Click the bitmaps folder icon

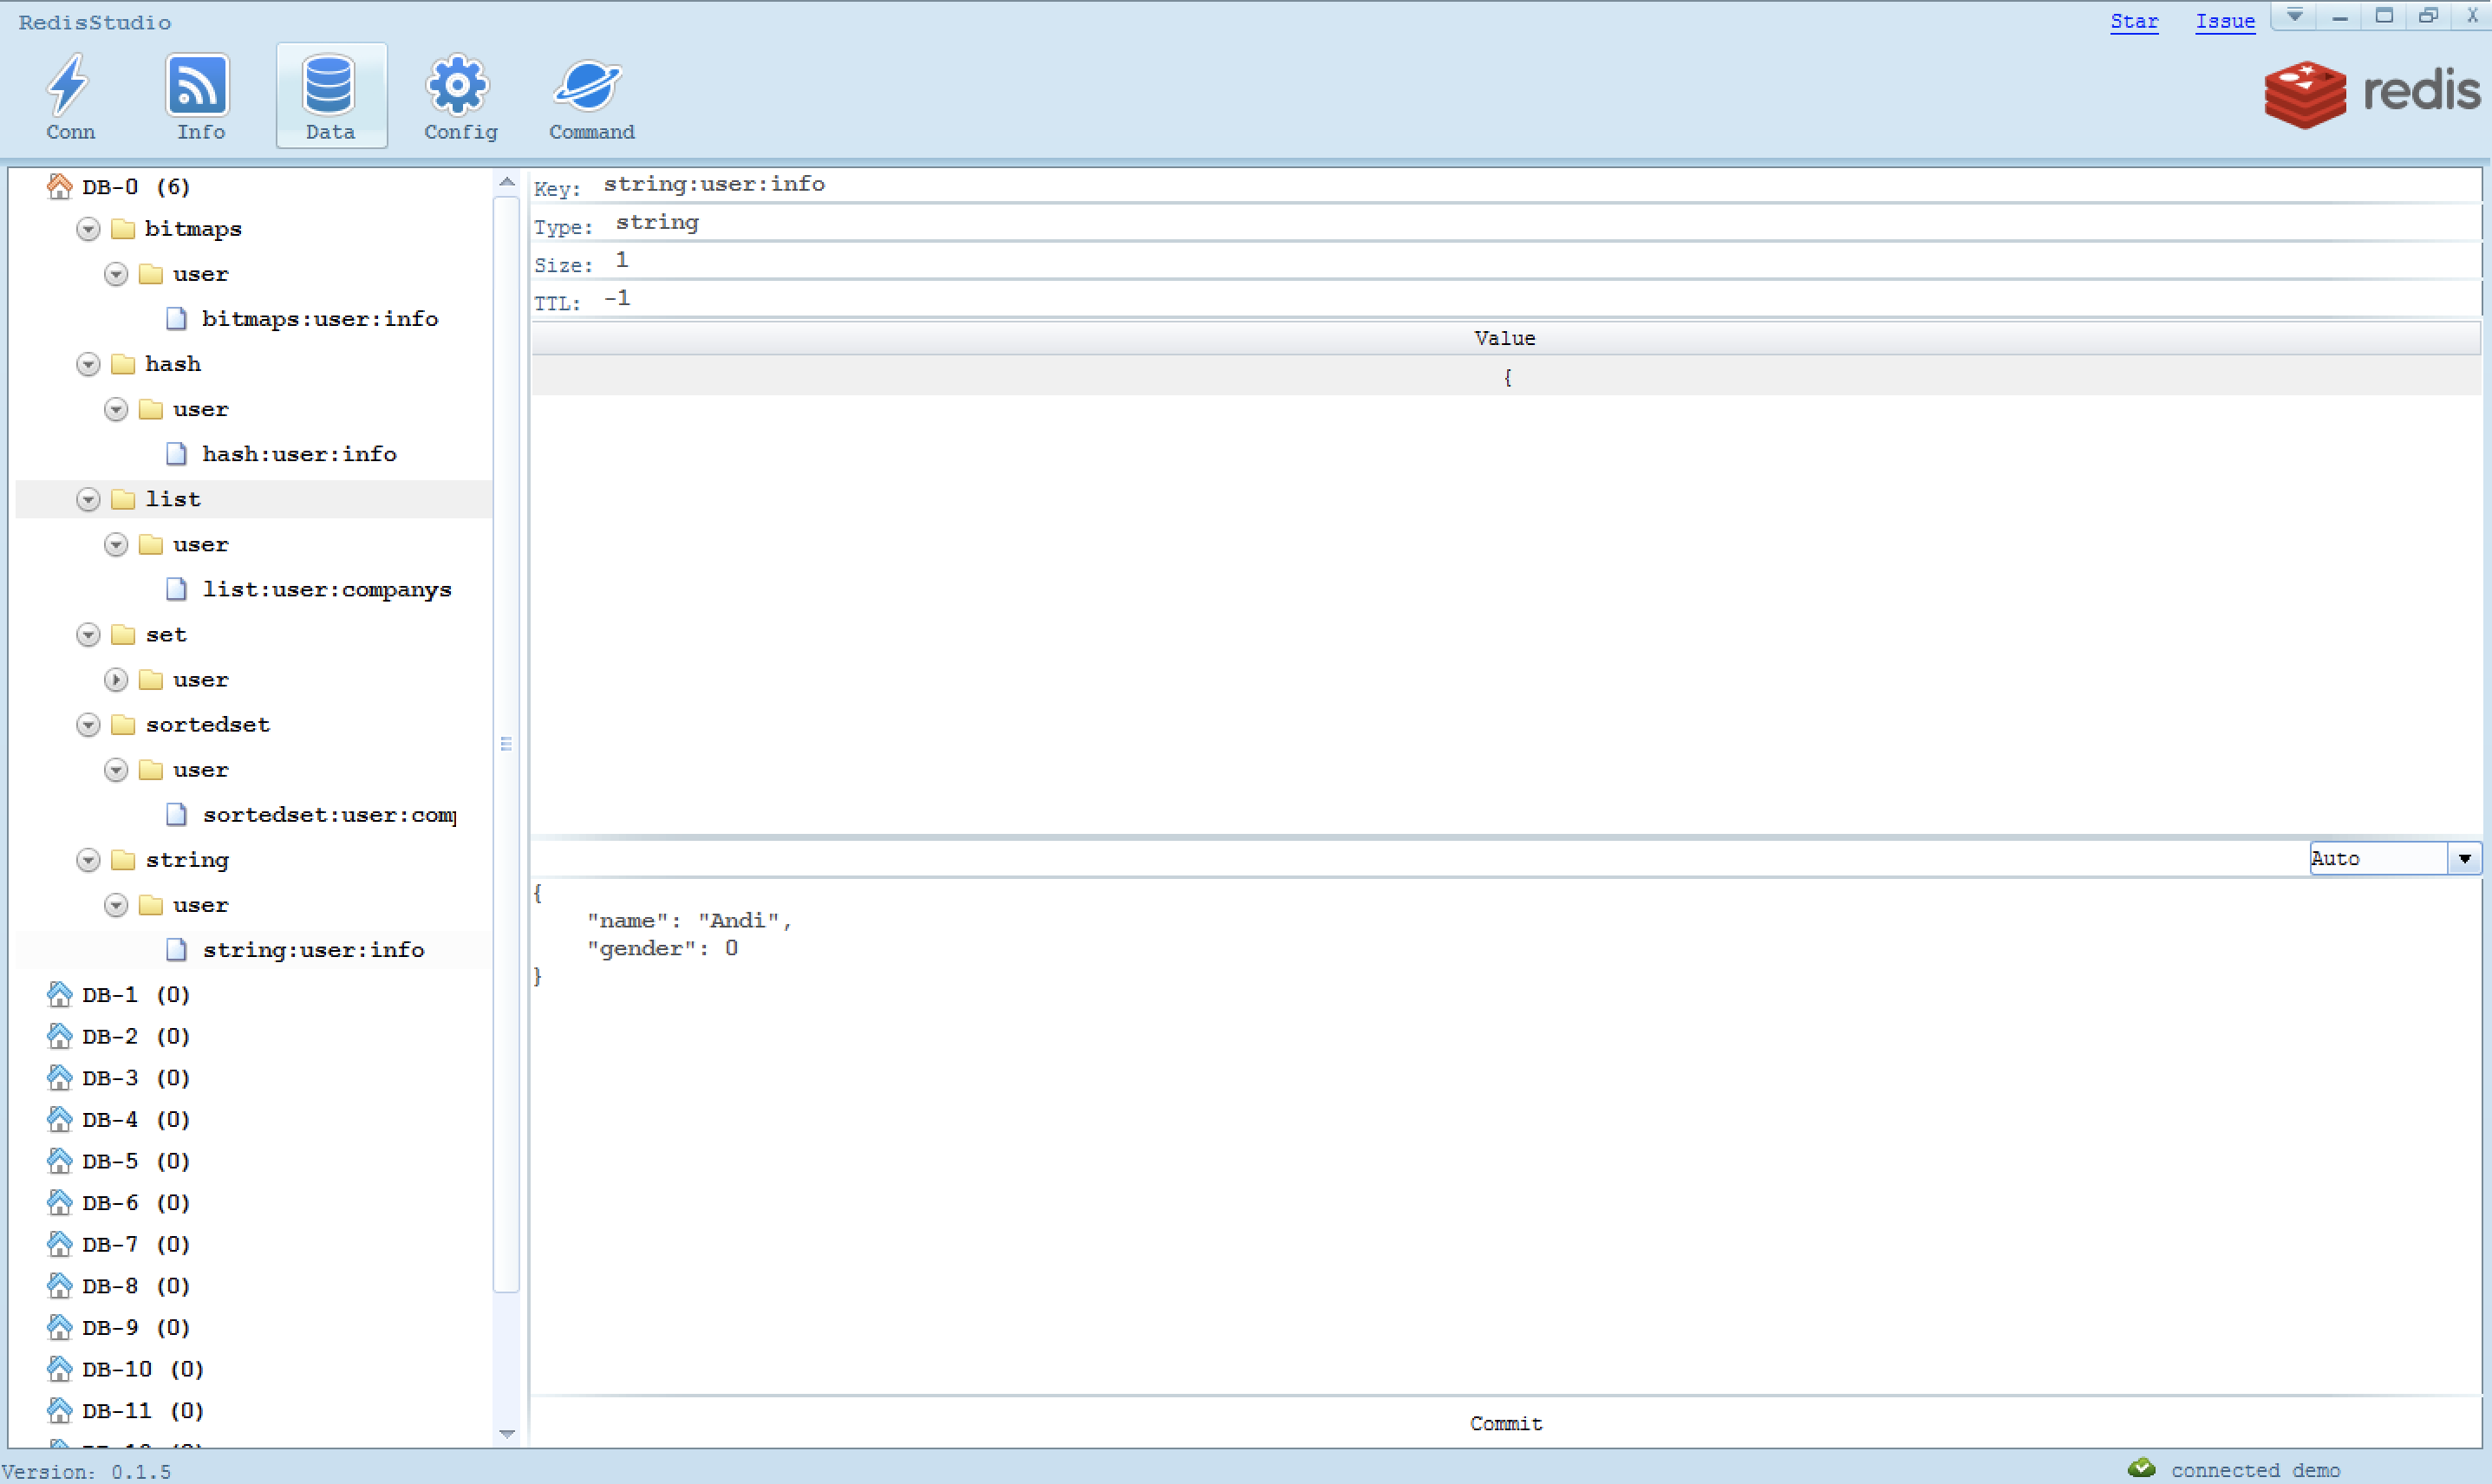[123, 229]
